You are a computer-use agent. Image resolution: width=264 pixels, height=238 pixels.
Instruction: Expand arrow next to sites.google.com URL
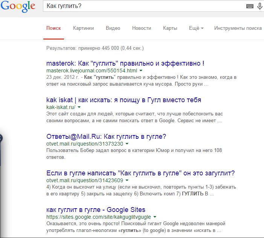155,217
